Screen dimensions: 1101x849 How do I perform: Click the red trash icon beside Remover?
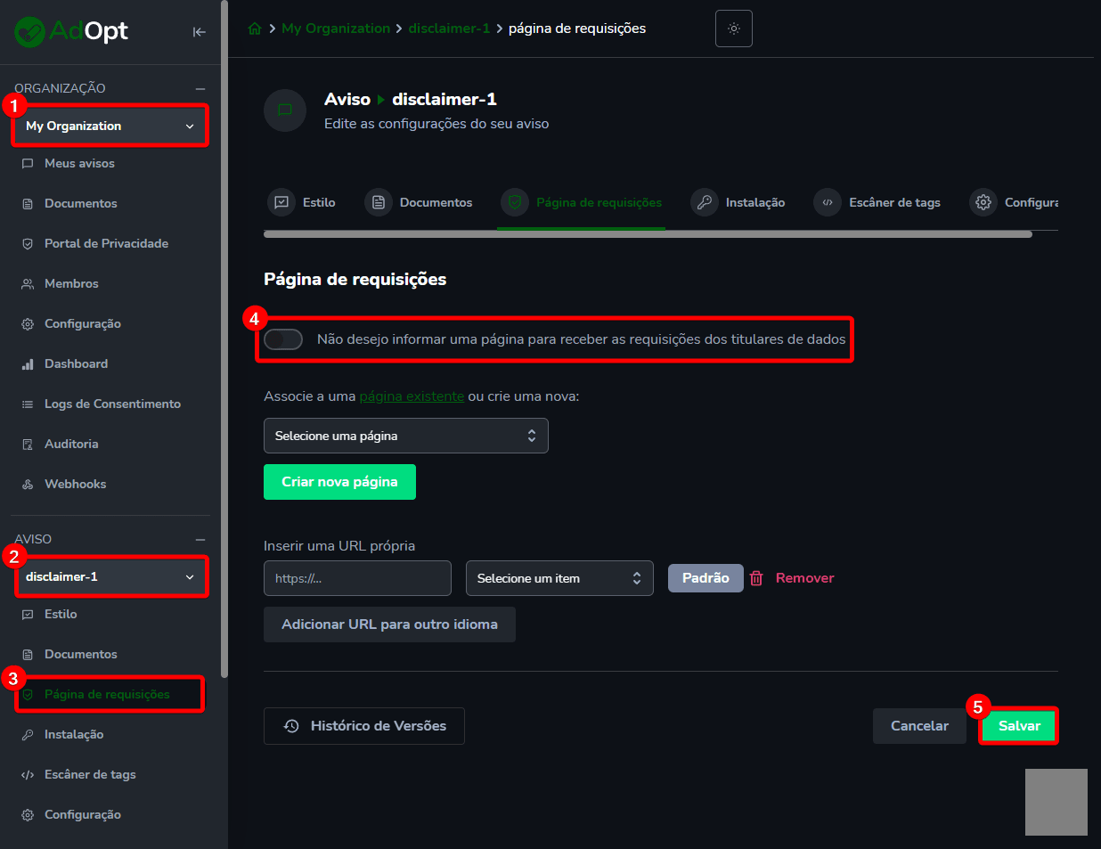(x=756, y=578)
